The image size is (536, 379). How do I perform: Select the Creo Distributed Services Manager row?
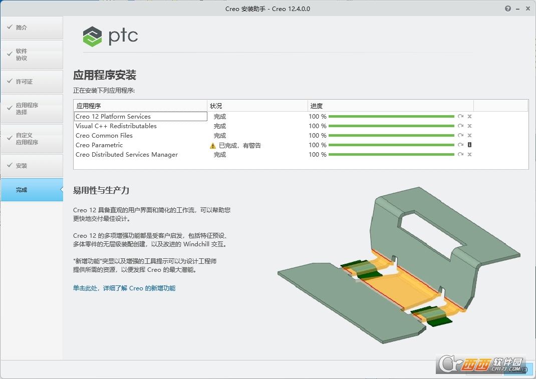301,155
